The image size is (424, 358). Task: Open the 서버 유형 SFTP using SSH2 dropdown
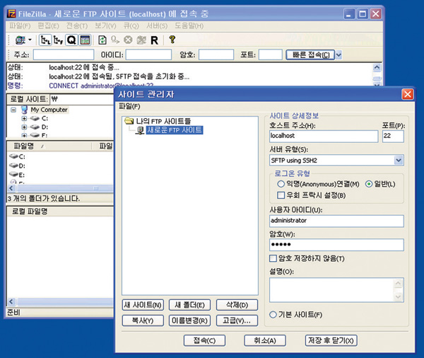[399, 160]
